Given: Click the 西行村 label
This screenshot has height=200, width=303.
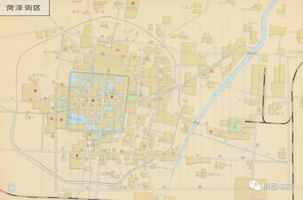Looking at the screenshot, I should pos(48,52).
